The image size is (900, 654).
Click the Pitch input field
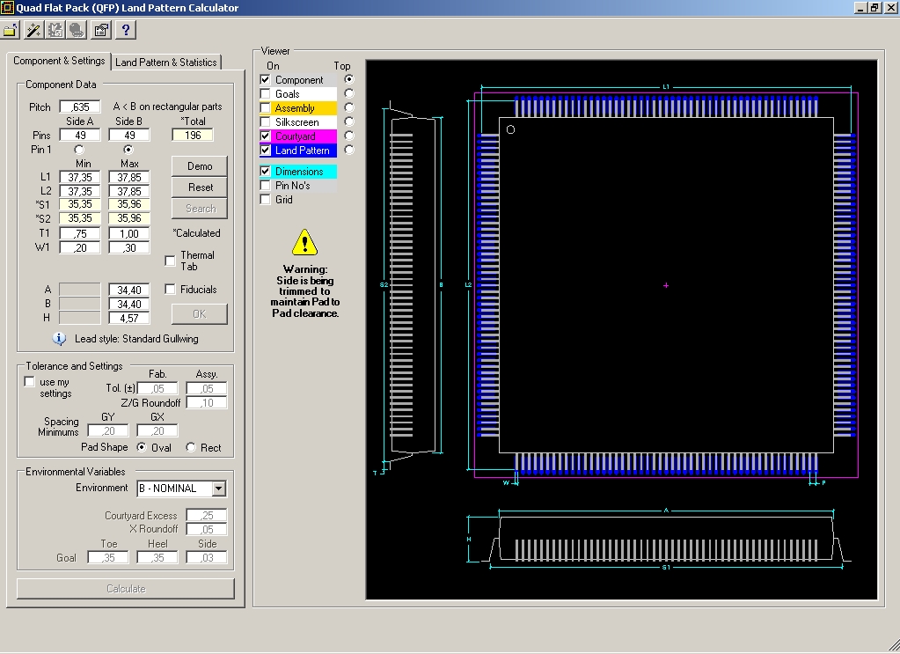coord(80,107)
